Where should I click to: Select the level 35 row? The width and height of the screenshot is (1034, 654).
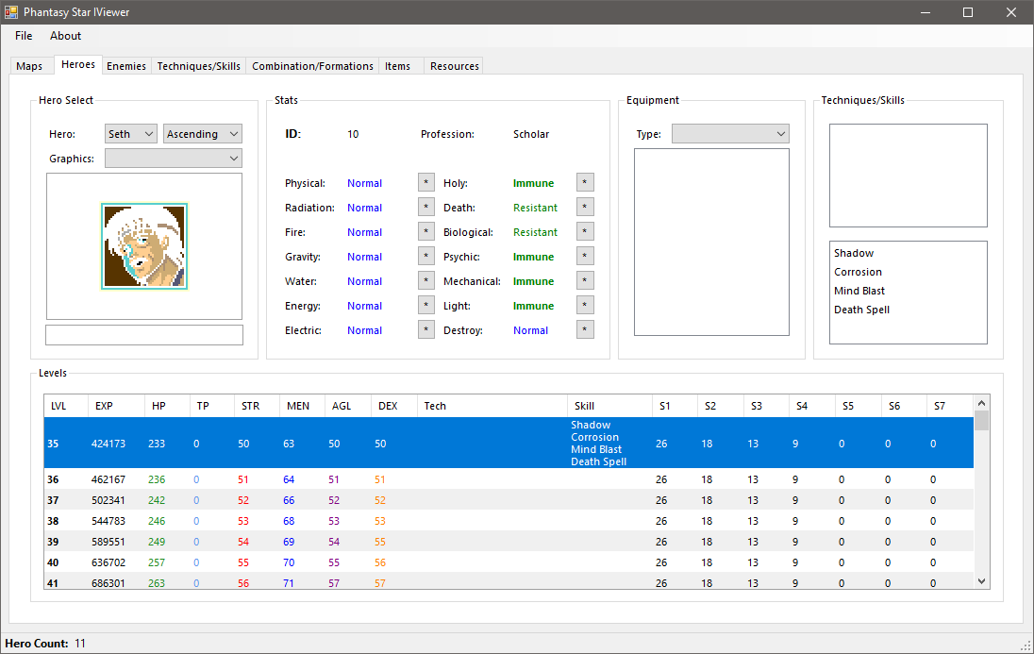point(509,443)
